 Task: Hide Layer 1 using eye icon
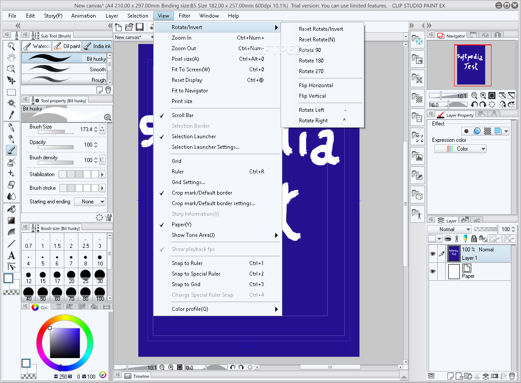coord(432,254)
